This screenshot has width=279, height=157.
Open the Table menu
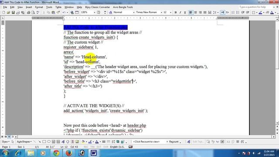(58, 7)
